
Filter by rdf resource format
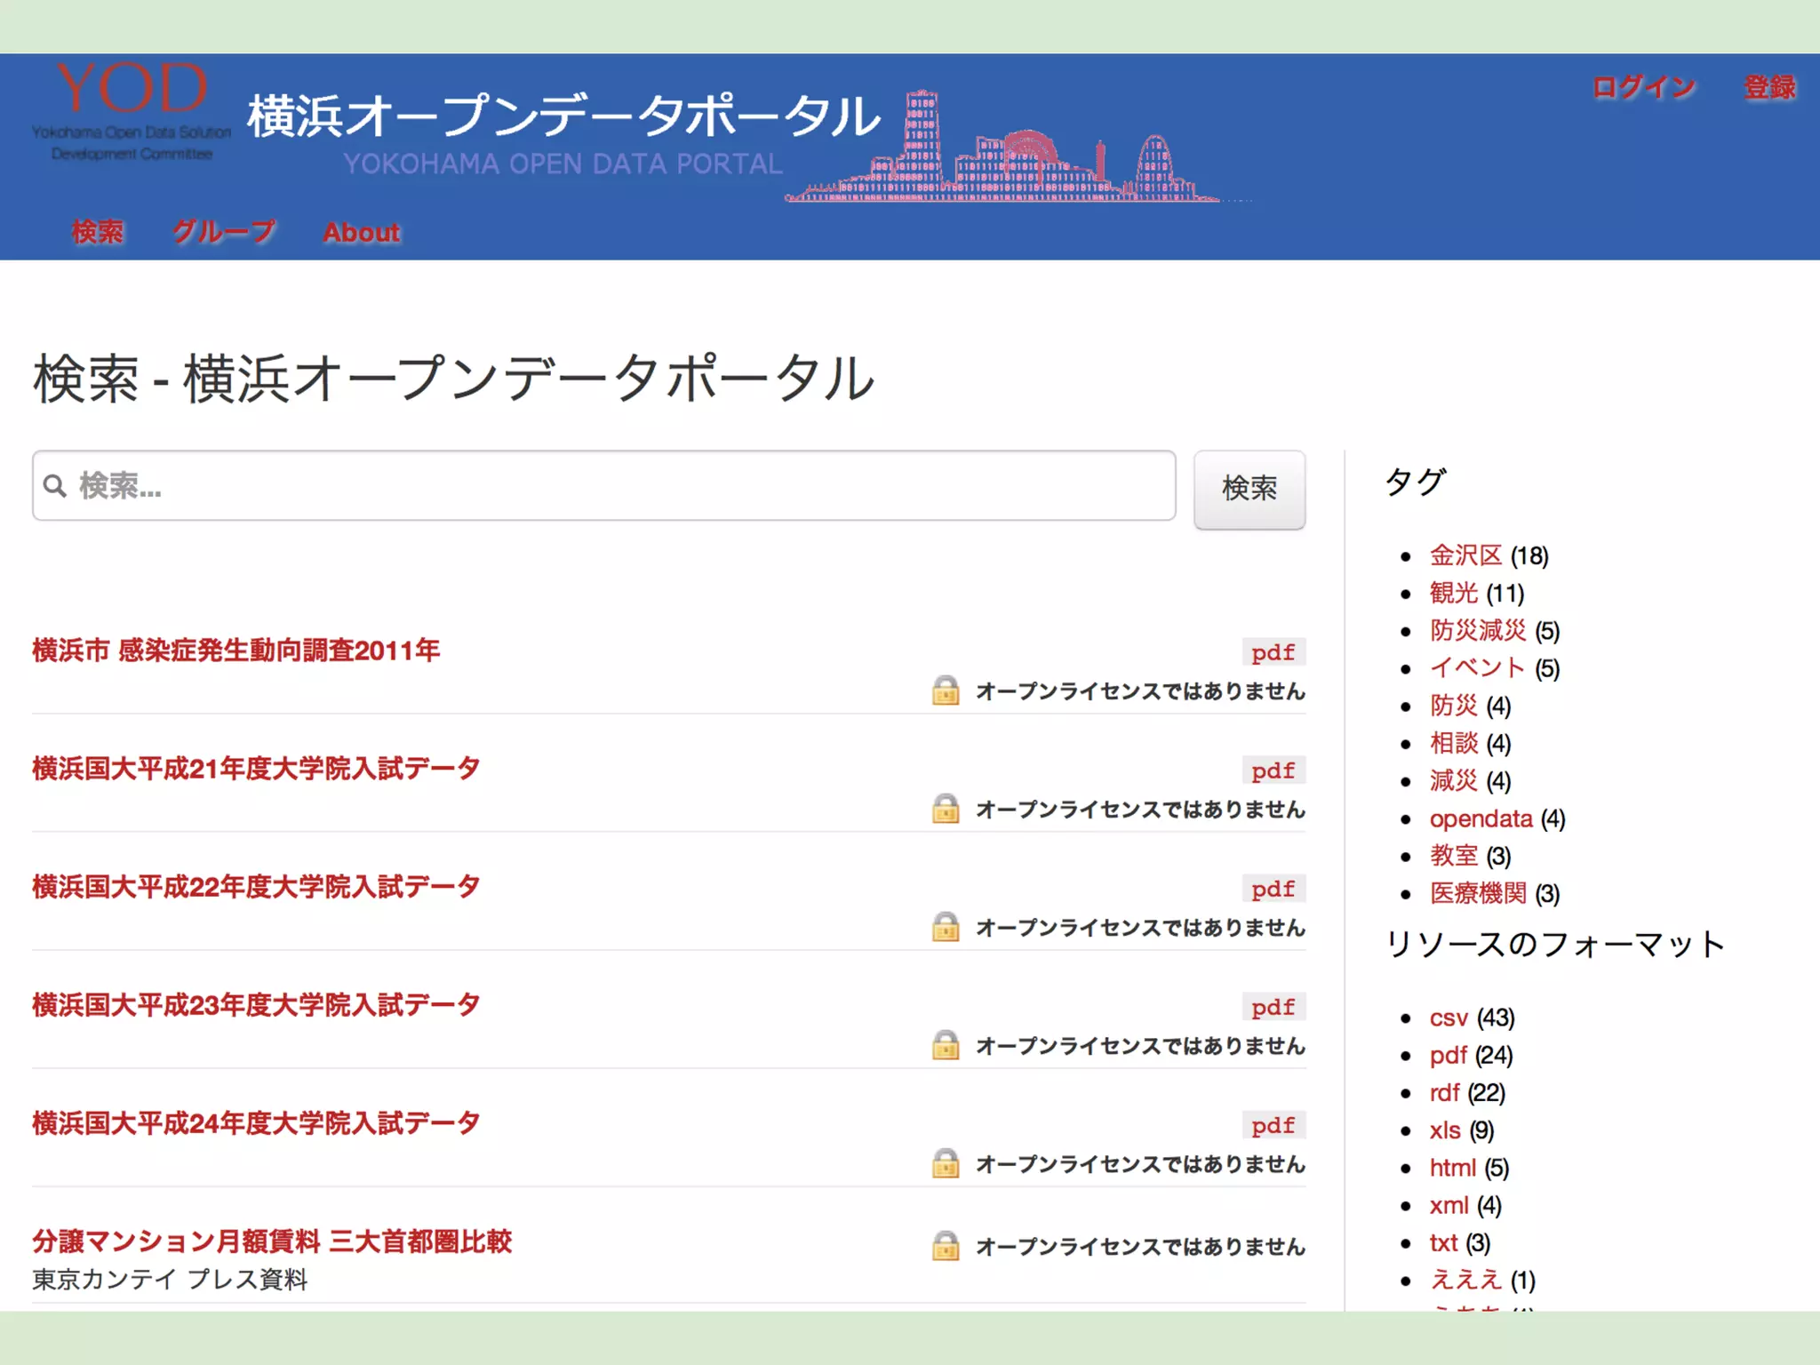click(x=1445, y=1092)
